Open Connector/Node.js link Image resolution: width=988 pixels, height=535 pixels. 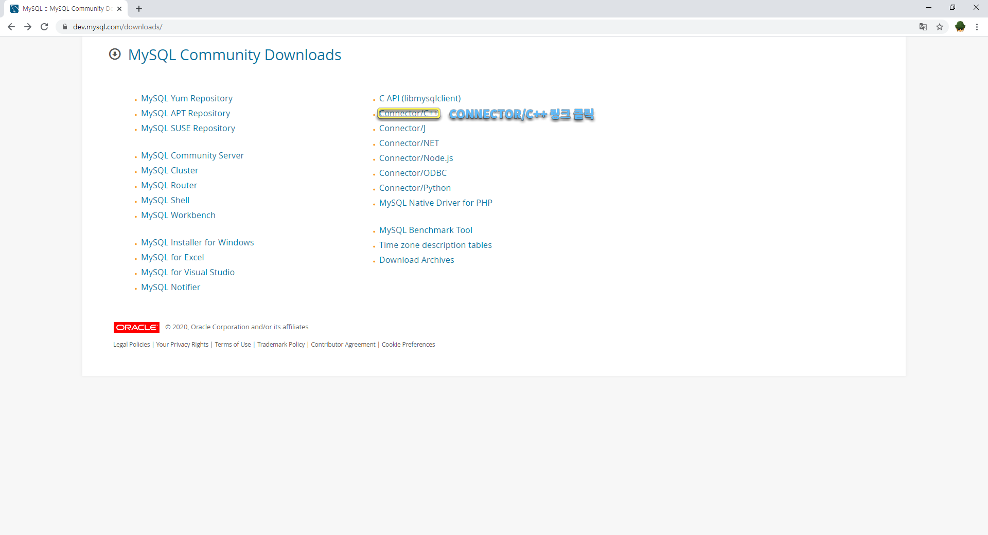point(416,158)
